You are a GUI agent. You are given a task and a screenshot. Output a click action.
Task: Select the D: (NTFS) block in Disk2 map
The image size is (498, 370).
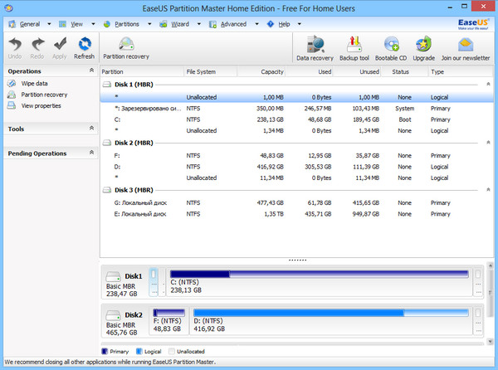(x=330, y=321)
